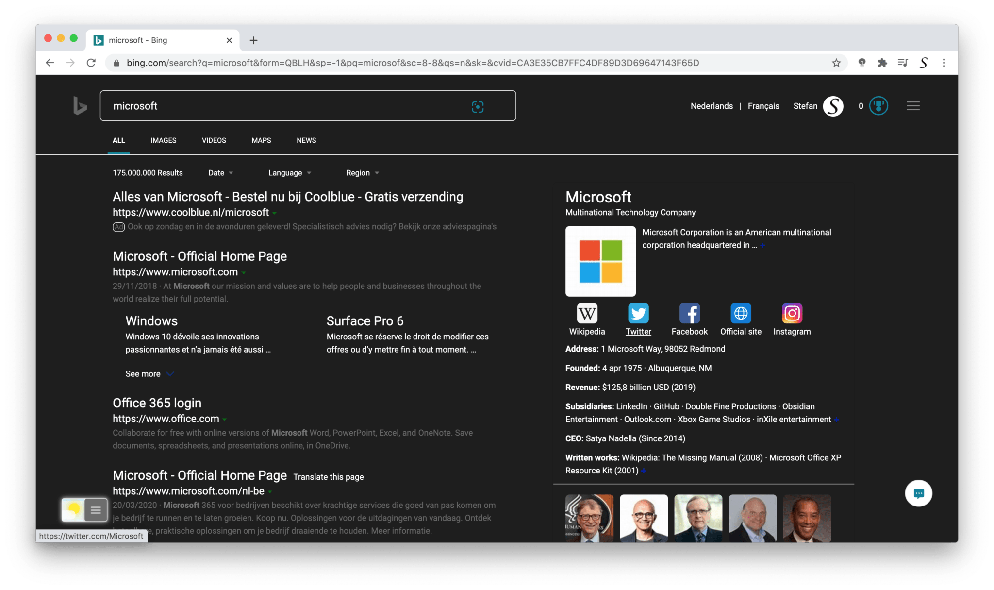Open the Xbox Game Studios link

click(714, 419)
